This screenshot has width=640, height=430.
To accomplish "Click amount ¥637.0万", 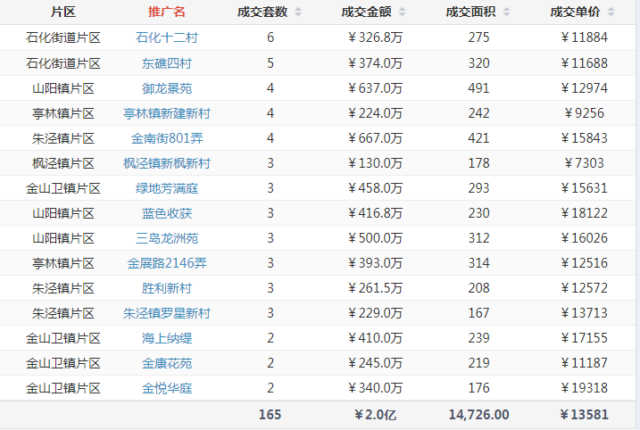I will point(375,88).
